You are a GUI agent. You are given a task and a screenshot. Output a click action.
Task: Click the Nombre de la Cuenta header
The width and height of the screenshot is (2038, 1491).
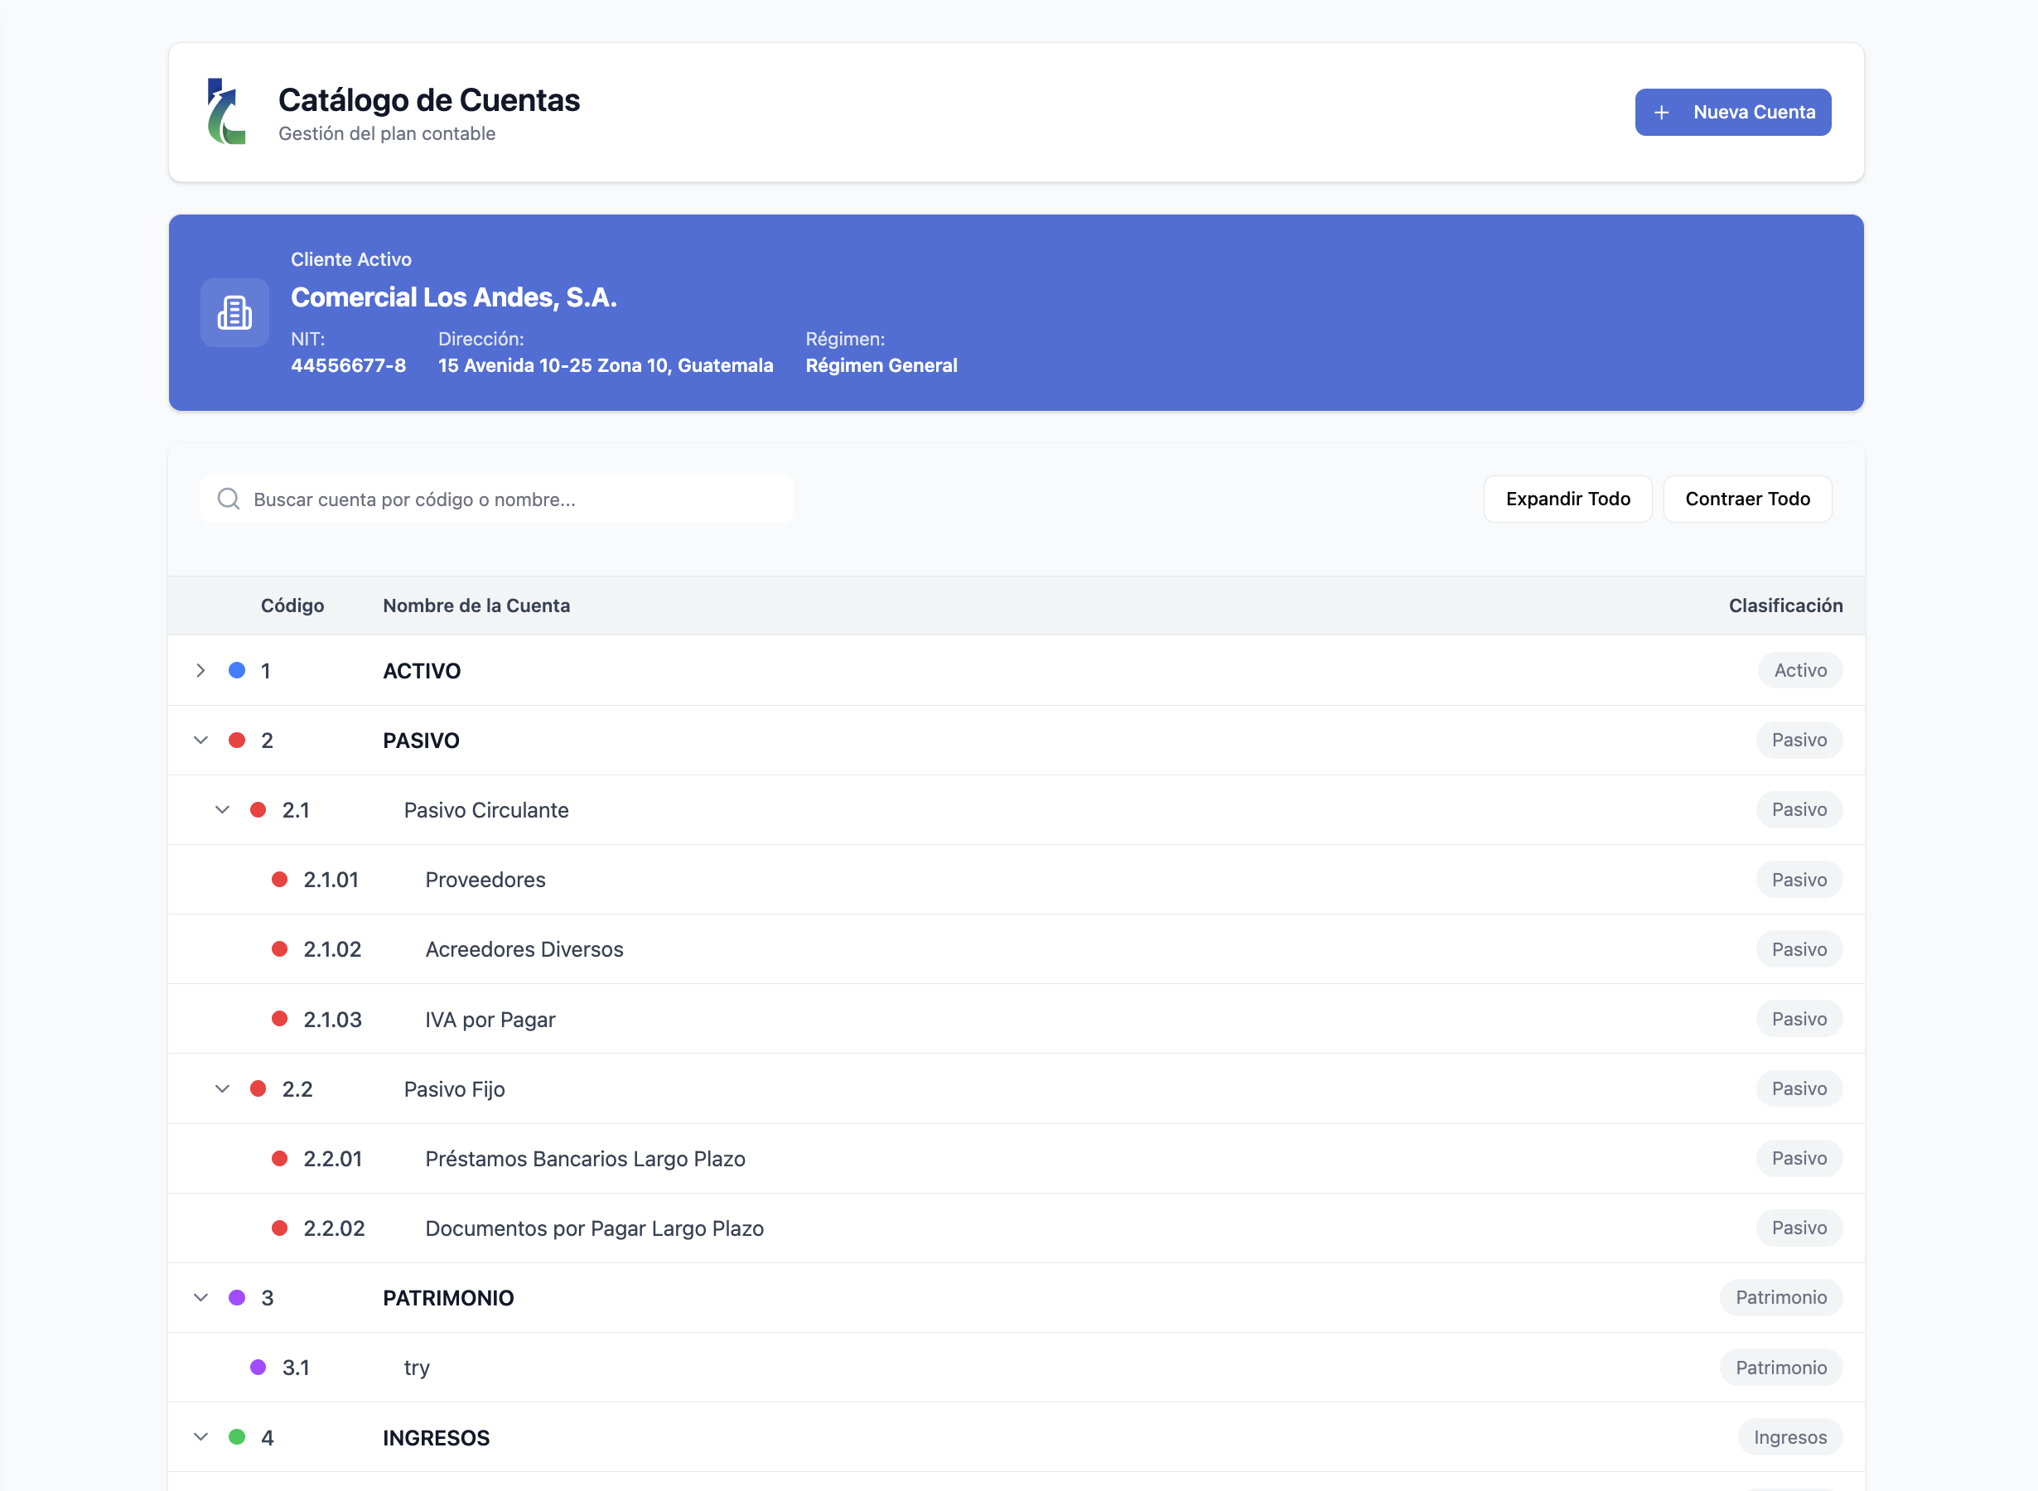476,606
